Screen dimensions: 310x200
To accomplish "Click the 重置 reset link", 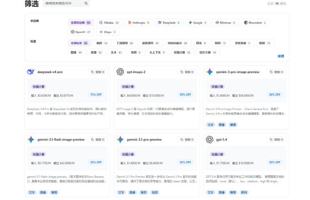I will [x=281, y=56].
